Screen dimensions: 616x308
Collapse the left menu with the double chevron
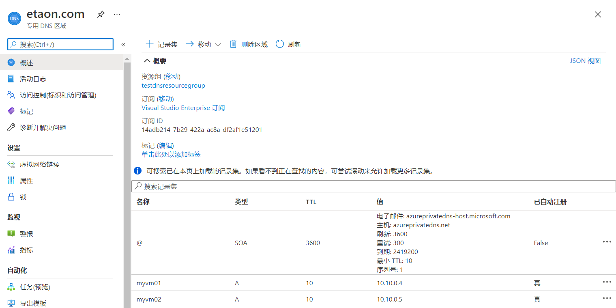click(123, 45)
